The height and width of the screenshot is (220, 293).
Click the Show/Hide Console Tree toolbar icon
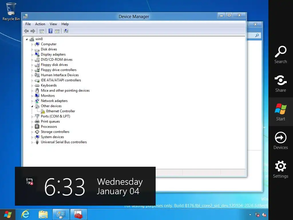pos(42,31)
